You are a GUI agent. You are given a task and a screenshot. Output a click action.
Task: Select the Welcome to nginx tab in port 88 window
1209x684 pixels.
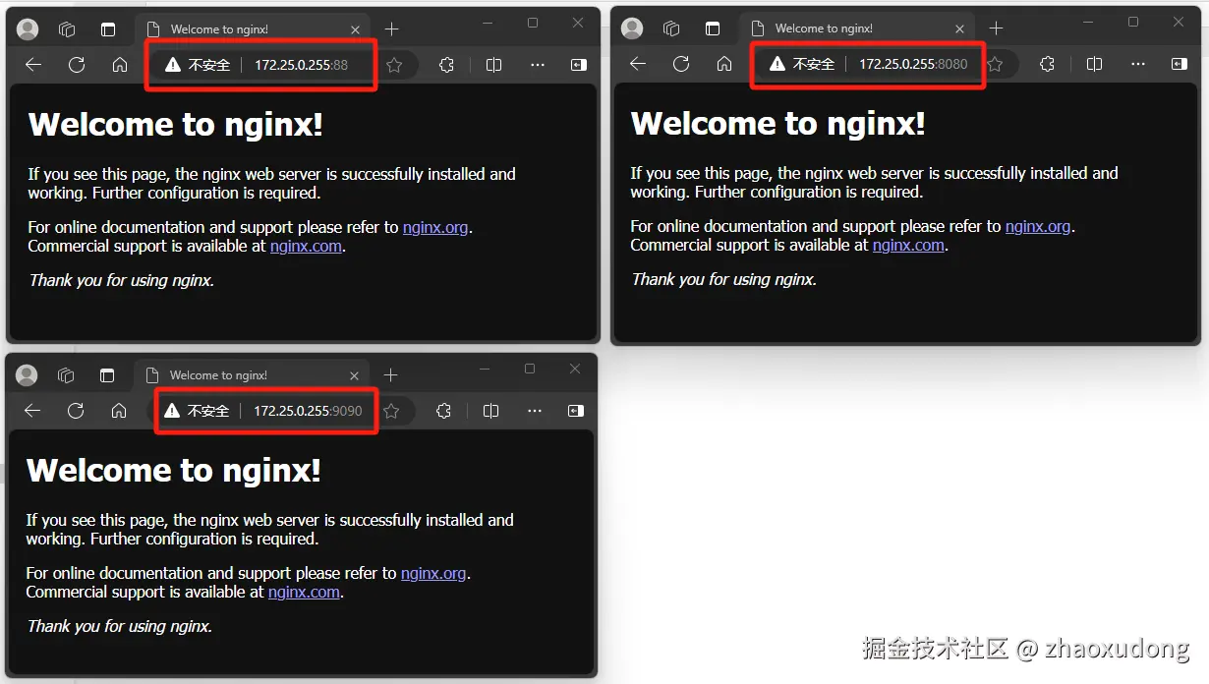pos(254,29)
